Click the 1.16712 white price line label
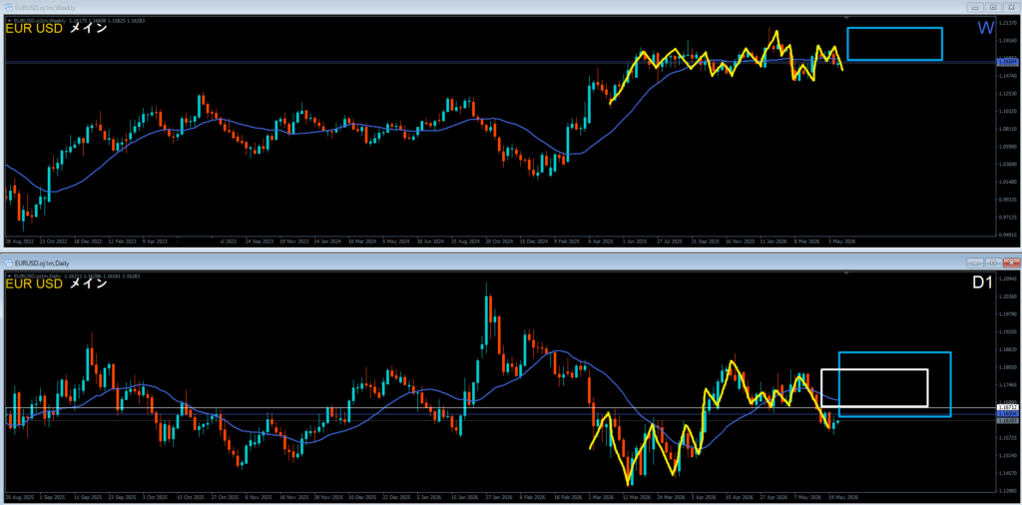Viewport: 1022px width, 505px height. tap(1008, 407)
